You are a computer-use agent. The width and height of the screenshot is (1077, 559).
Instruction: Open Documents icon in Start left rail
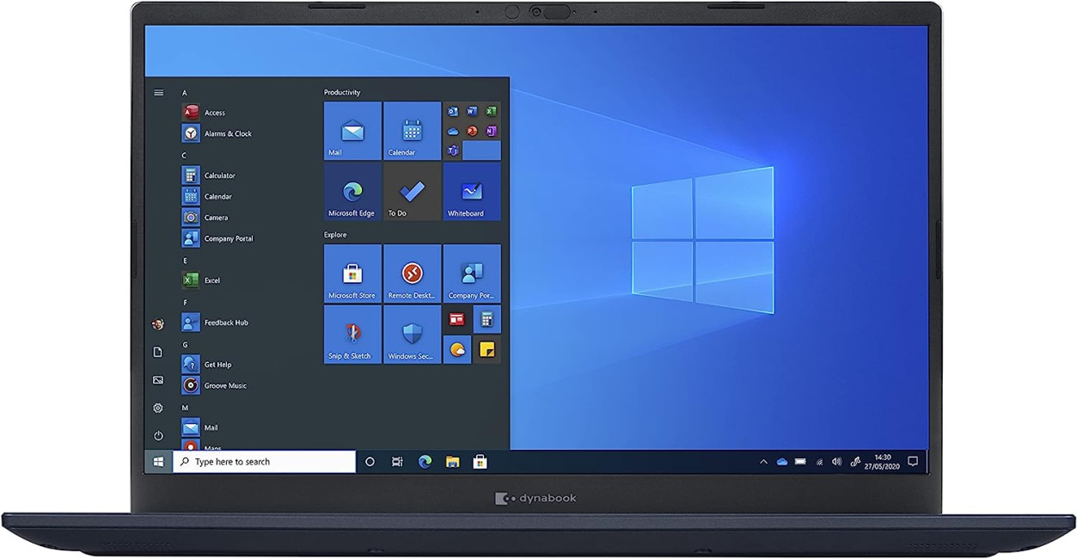pos(158,352)
